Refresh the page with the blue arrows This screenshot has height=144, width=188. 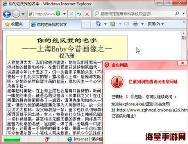(79, 14)
